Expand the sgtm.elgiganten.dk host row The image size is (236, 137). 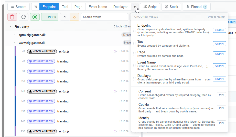coord(15,35)
